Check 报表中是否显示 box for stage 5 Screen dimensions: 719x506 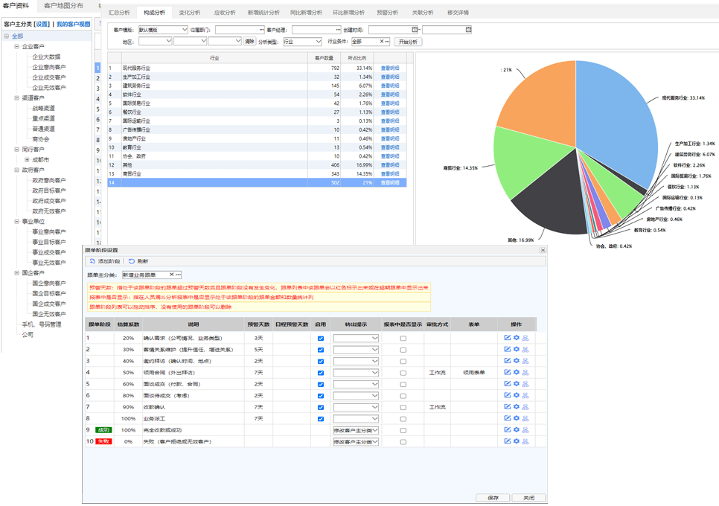(403, 384)
